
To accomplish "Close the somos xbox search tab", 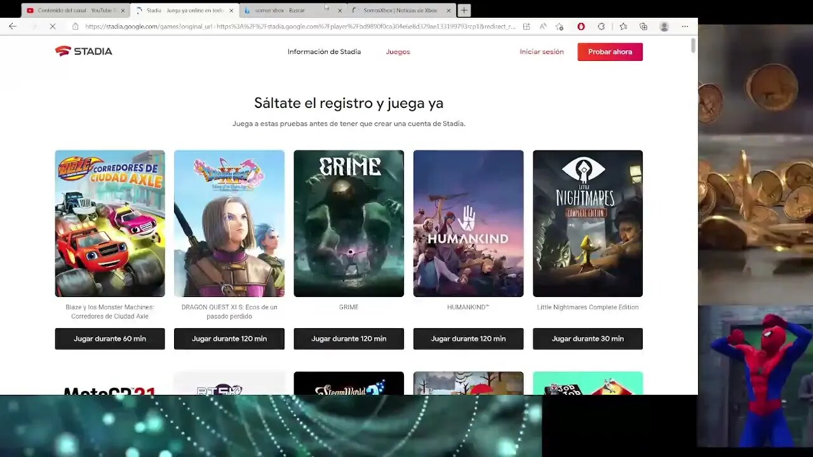I will tap(340, 11).
